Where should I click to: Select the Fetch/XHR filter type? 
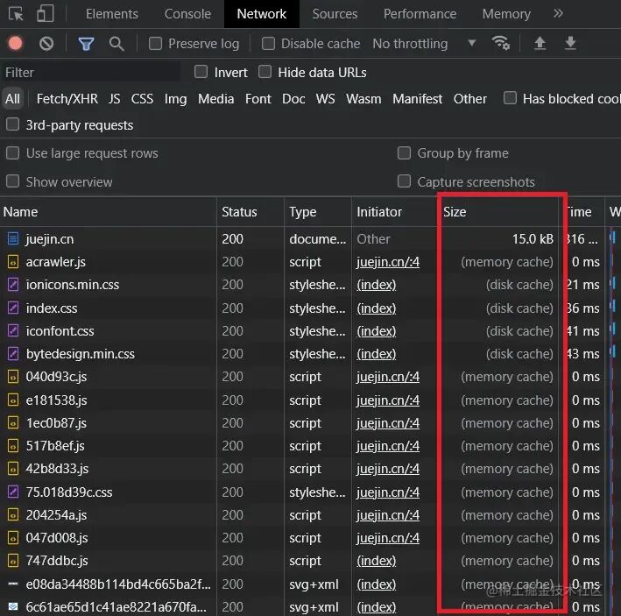(67, 99)
